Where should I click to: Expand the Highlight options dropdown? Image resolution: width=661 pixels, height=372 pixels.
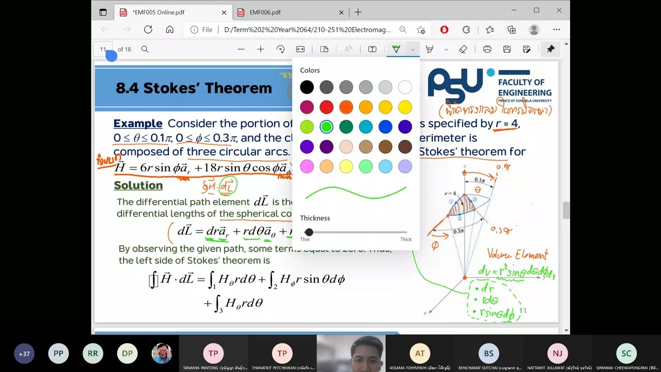[446, 50]
